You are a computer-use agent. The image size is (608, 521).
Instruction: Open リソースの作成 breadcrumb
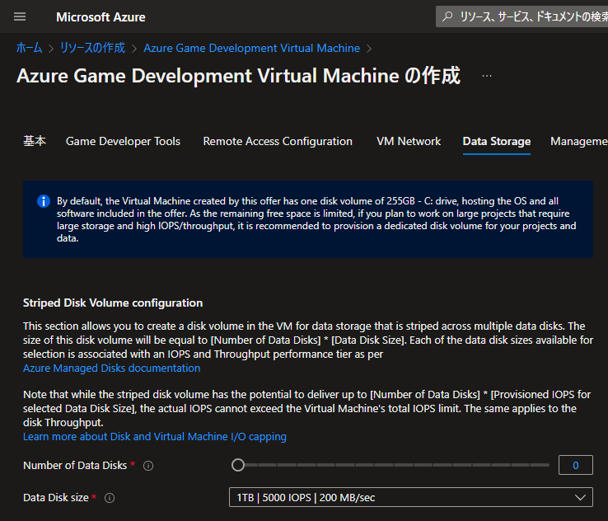92,48
